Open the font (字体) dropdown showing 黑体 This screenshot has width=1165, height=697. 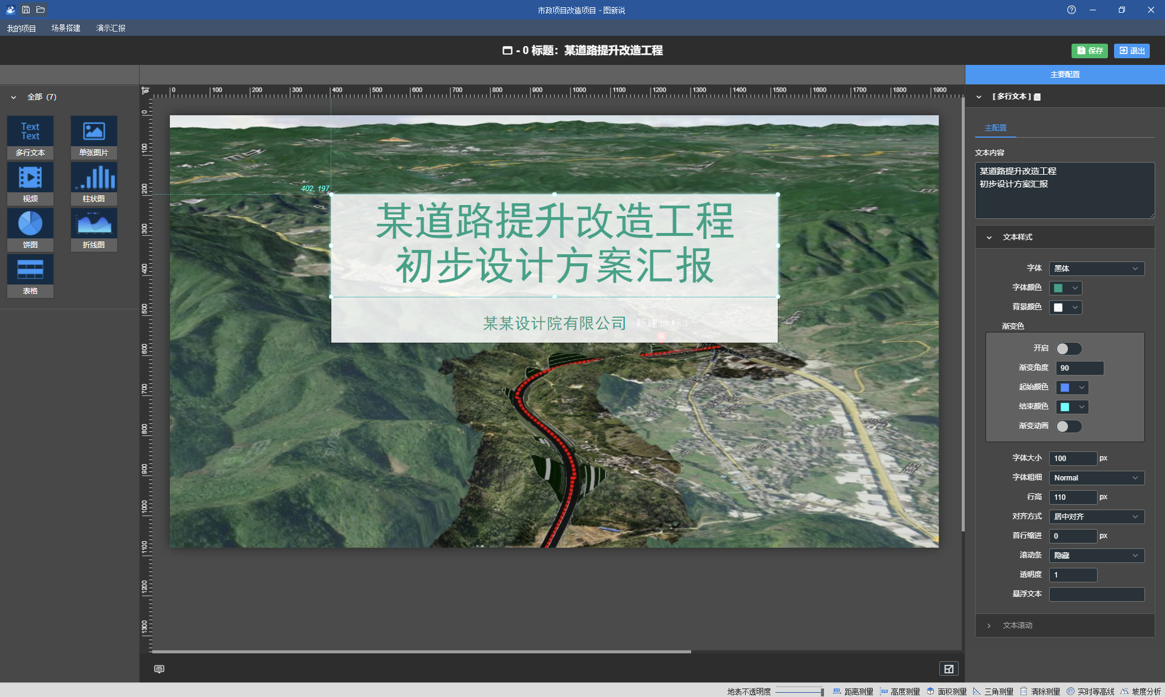[x=1096, y=269]
